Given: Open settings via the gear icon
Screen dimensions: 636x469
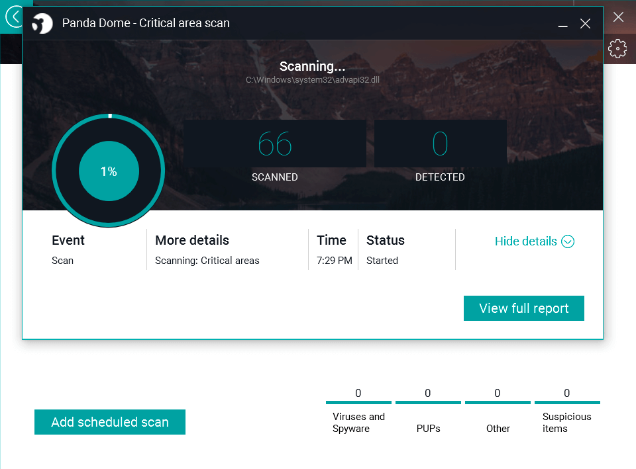Looking at the screenshot, I should (x=617, y=48).
